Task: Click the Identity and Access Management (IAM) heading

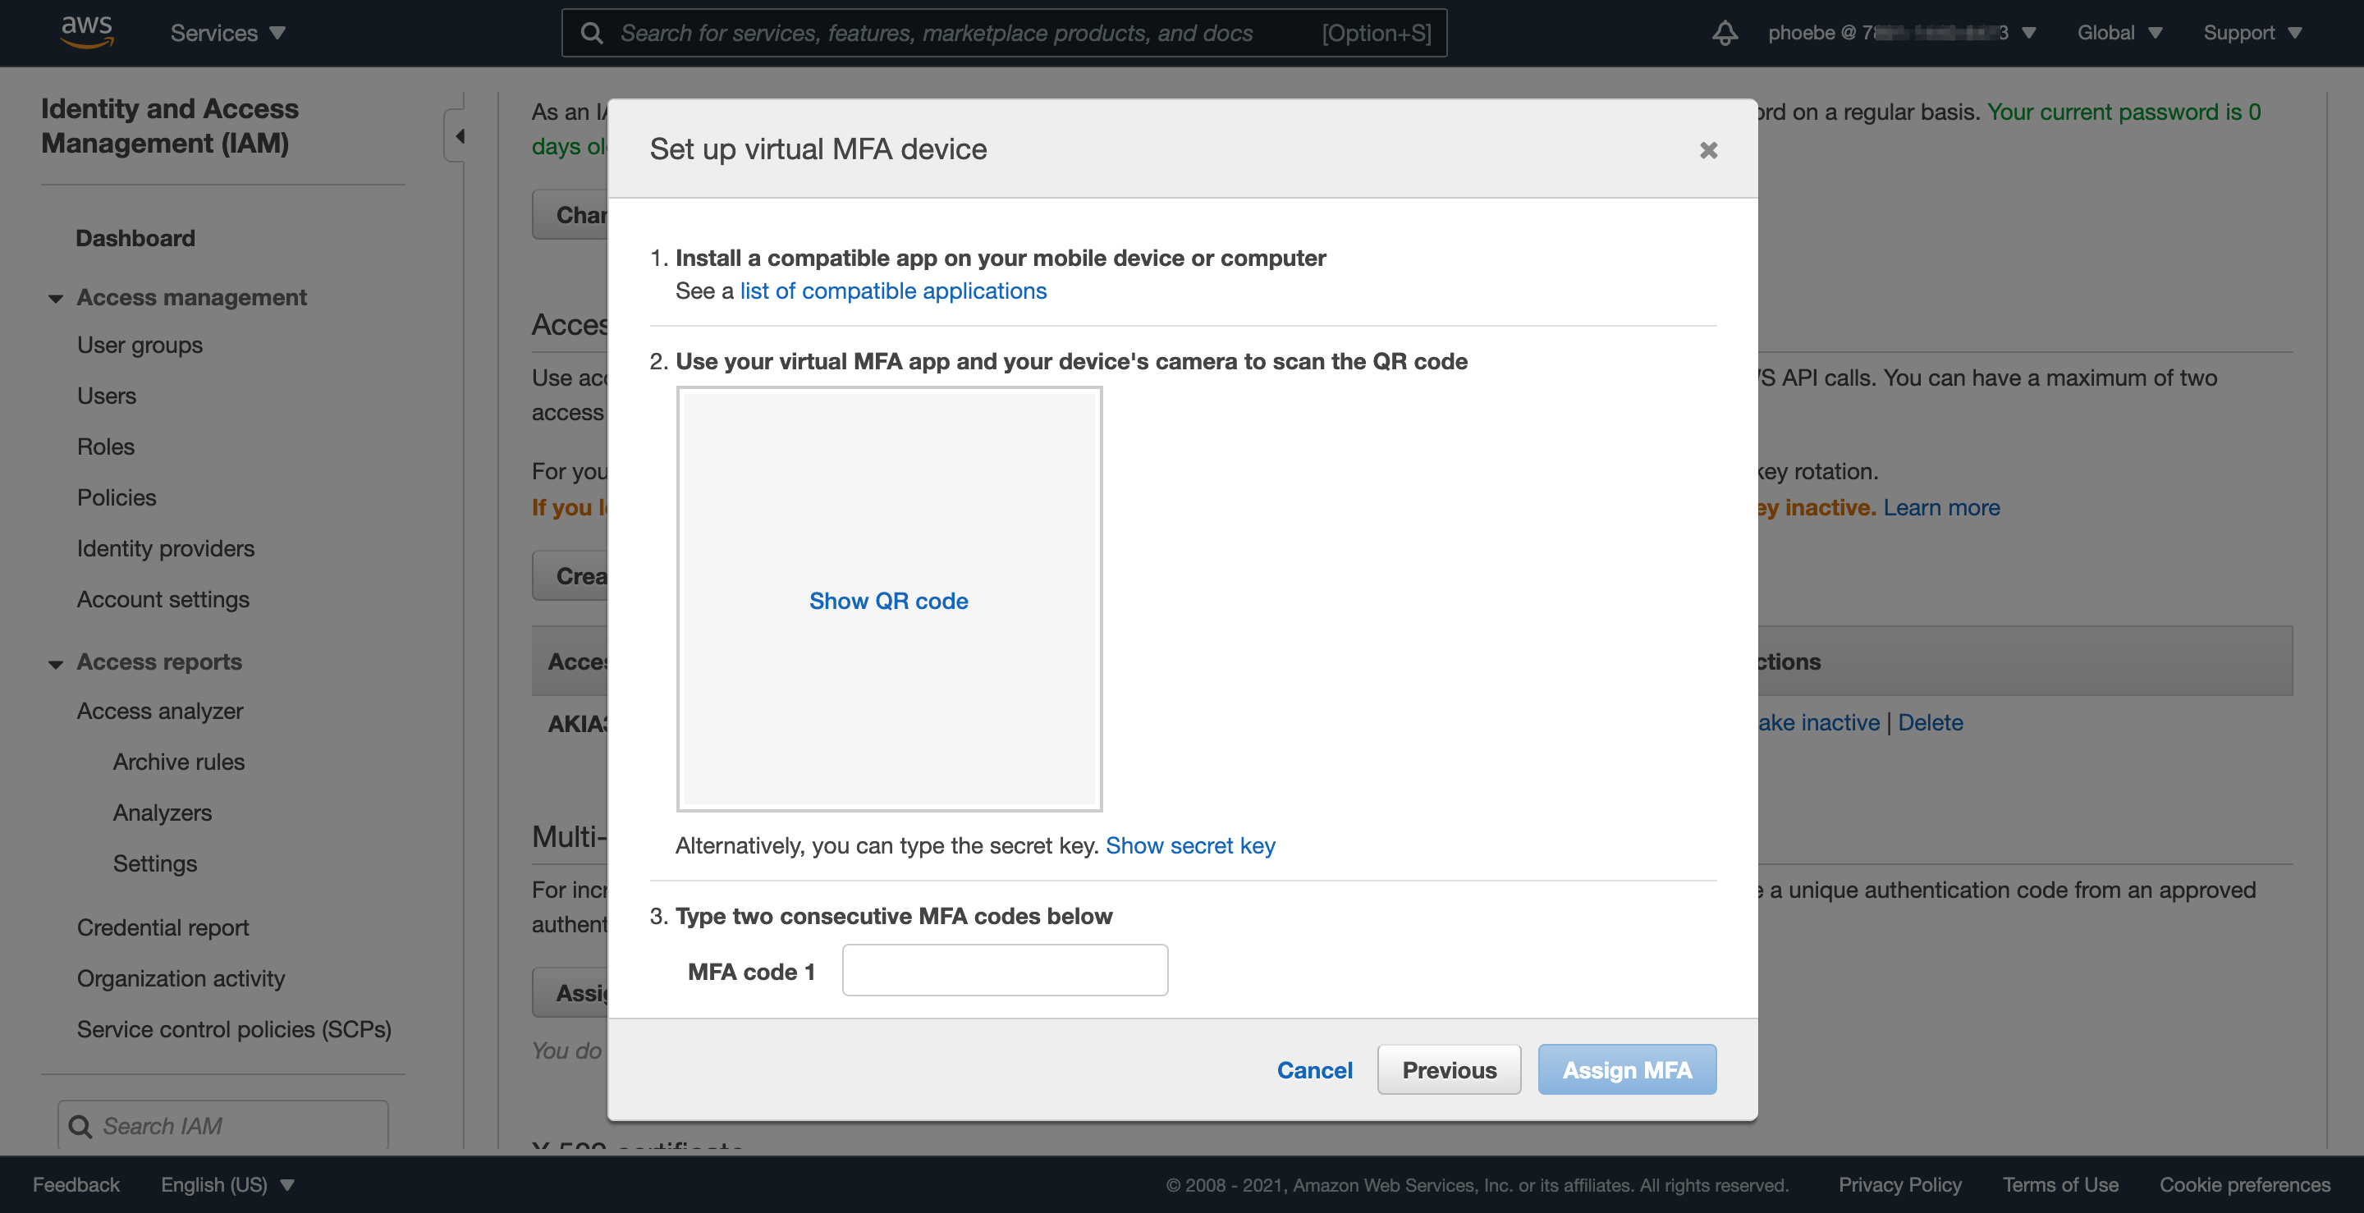Action: click(170, 126)
